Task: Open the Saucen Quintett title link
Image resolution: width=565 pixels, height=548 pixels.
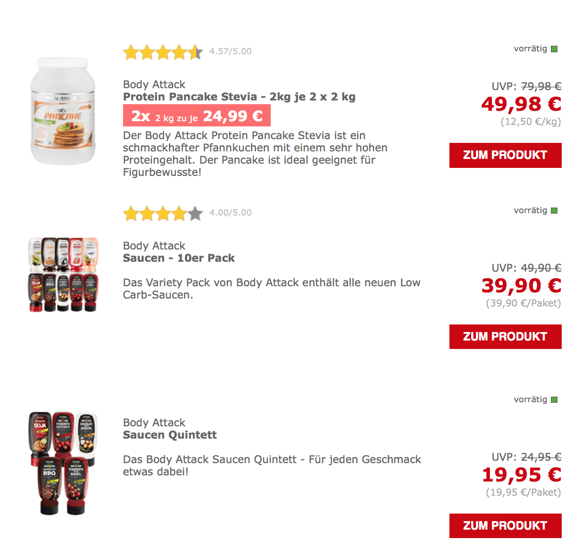Action: tap(170, 435)
